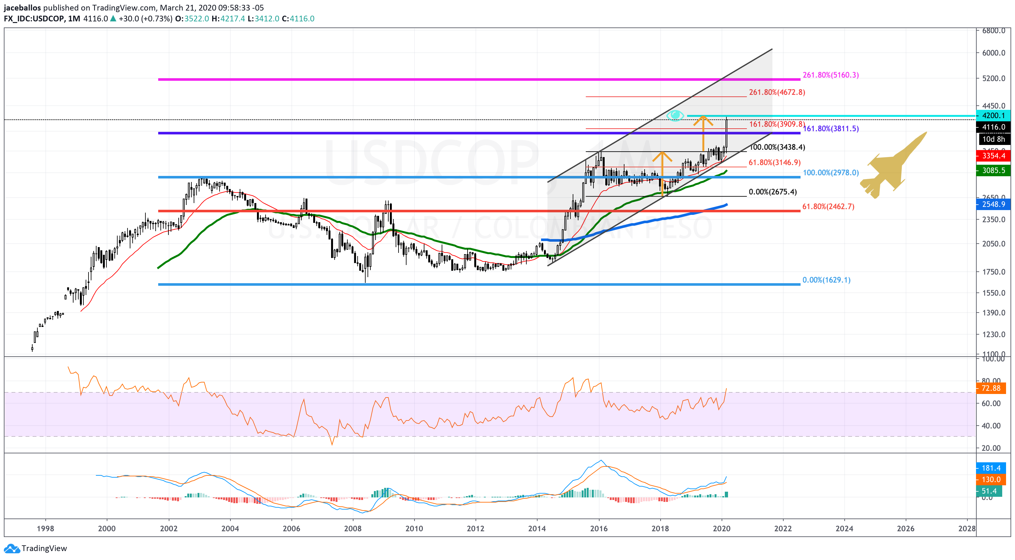Click the green 3085.5 price label
Screen dimensions: 1015x560
[993, 170]
